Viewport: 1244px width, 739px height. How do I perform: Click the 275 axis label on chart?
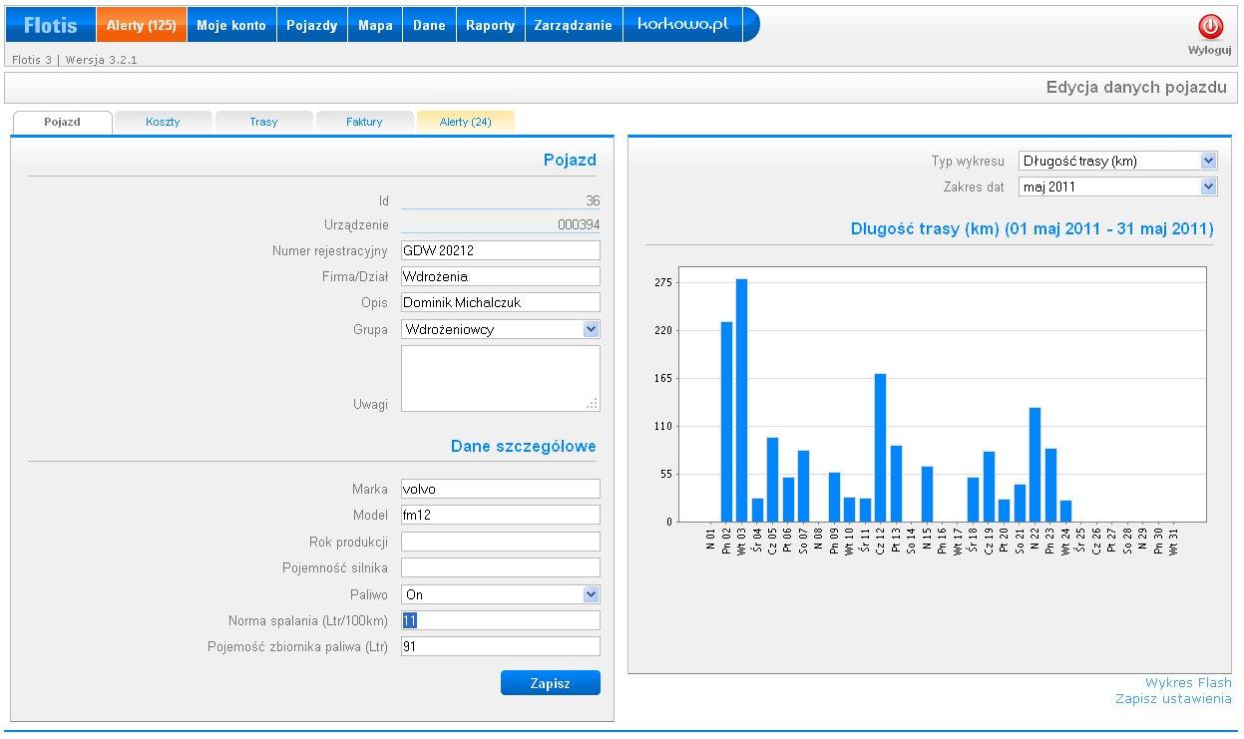(664, 282)
